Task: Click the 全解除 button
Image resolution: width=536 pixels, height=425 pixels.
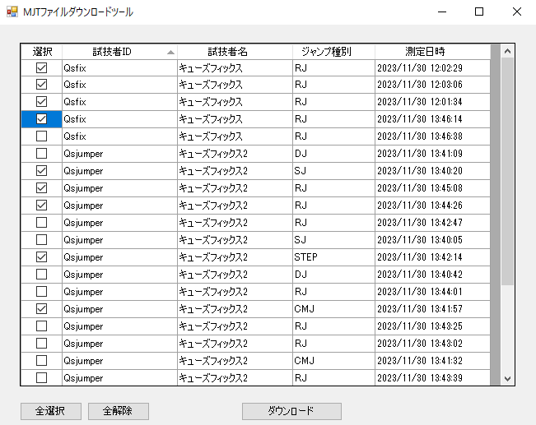Action: tap(119, 411)
